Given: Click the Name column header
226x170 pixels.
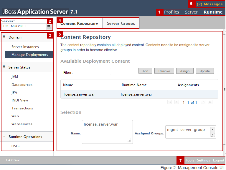Looking at the screenshot, I should [x=68, y=85].
